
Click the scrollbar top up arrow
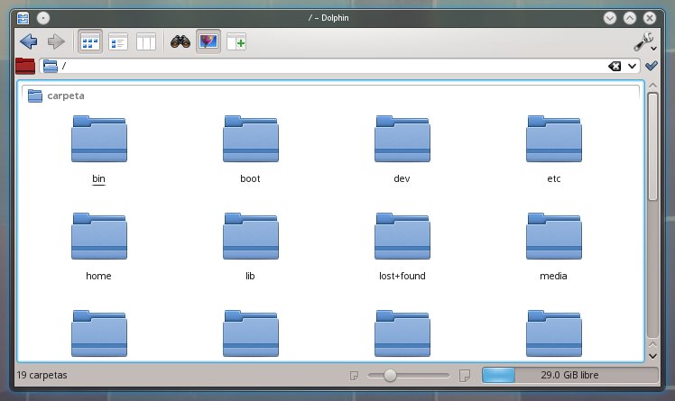point(652,85)
